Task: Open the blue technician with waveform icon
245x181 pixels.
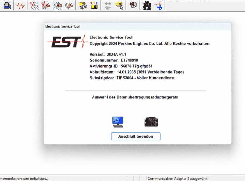Action: coord(159,6)
